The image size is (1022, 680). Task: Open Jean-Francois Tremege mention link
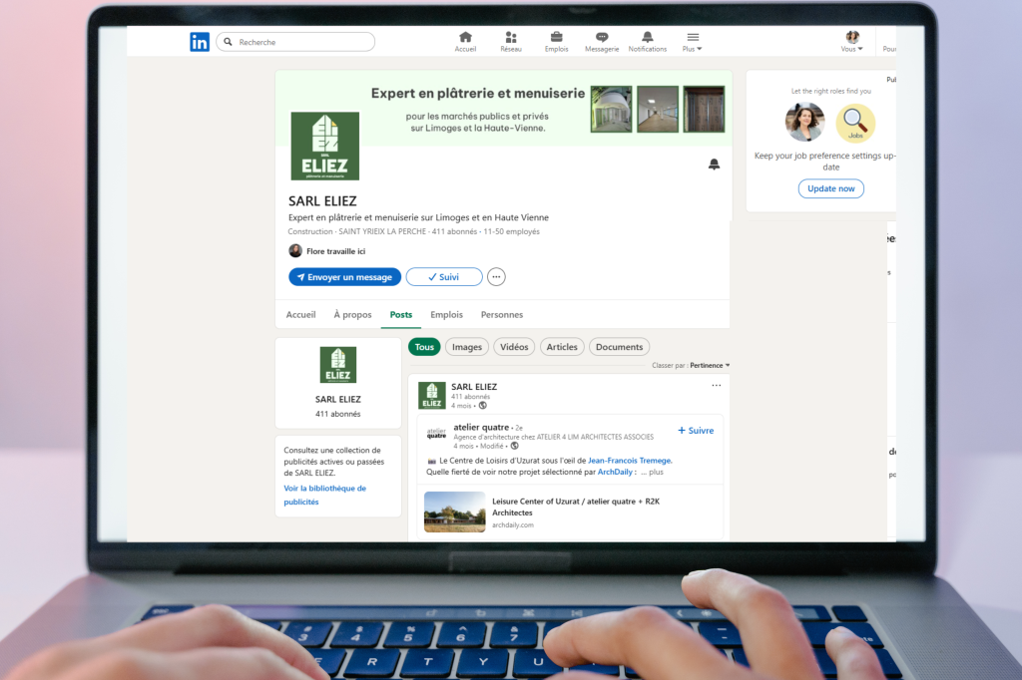(630, 461)
